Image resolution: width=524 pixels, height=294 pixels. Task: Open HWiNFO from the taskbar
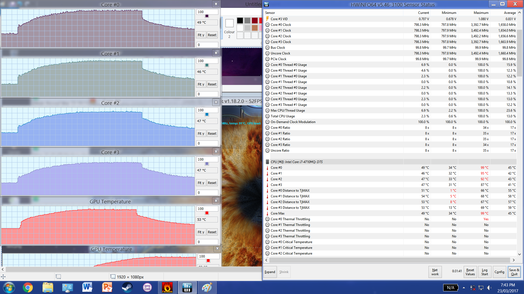(x=187, y=287)
